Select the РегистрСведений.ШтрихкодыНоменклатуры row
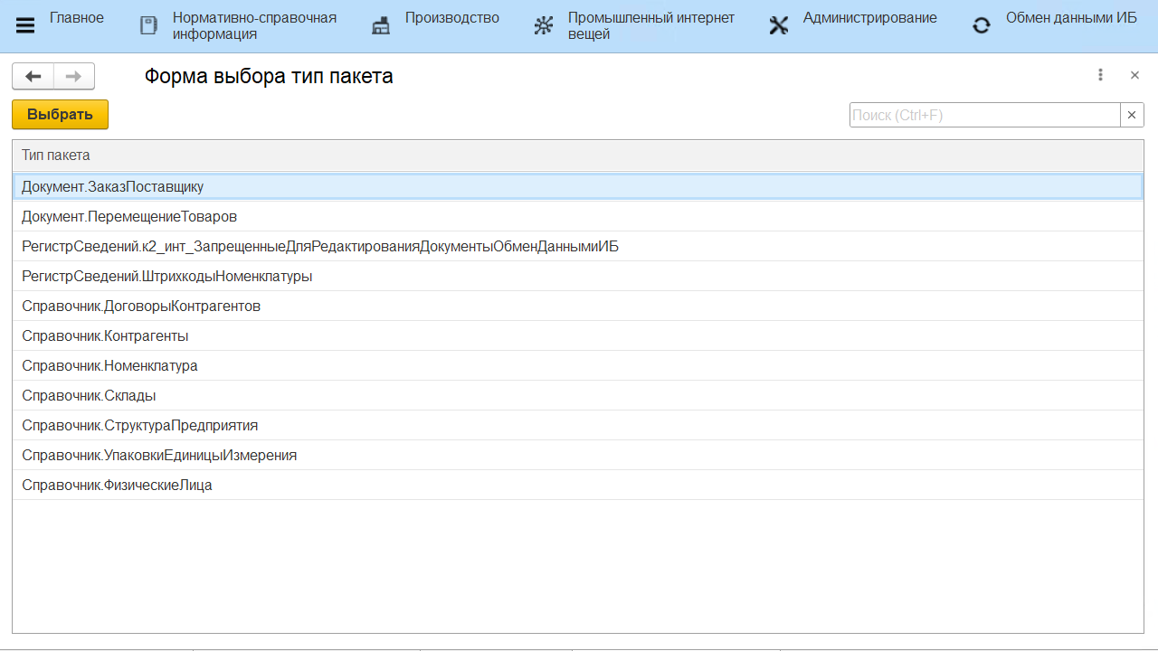The width and height of the screenshot is (1158, 651). tap(167, 277)
